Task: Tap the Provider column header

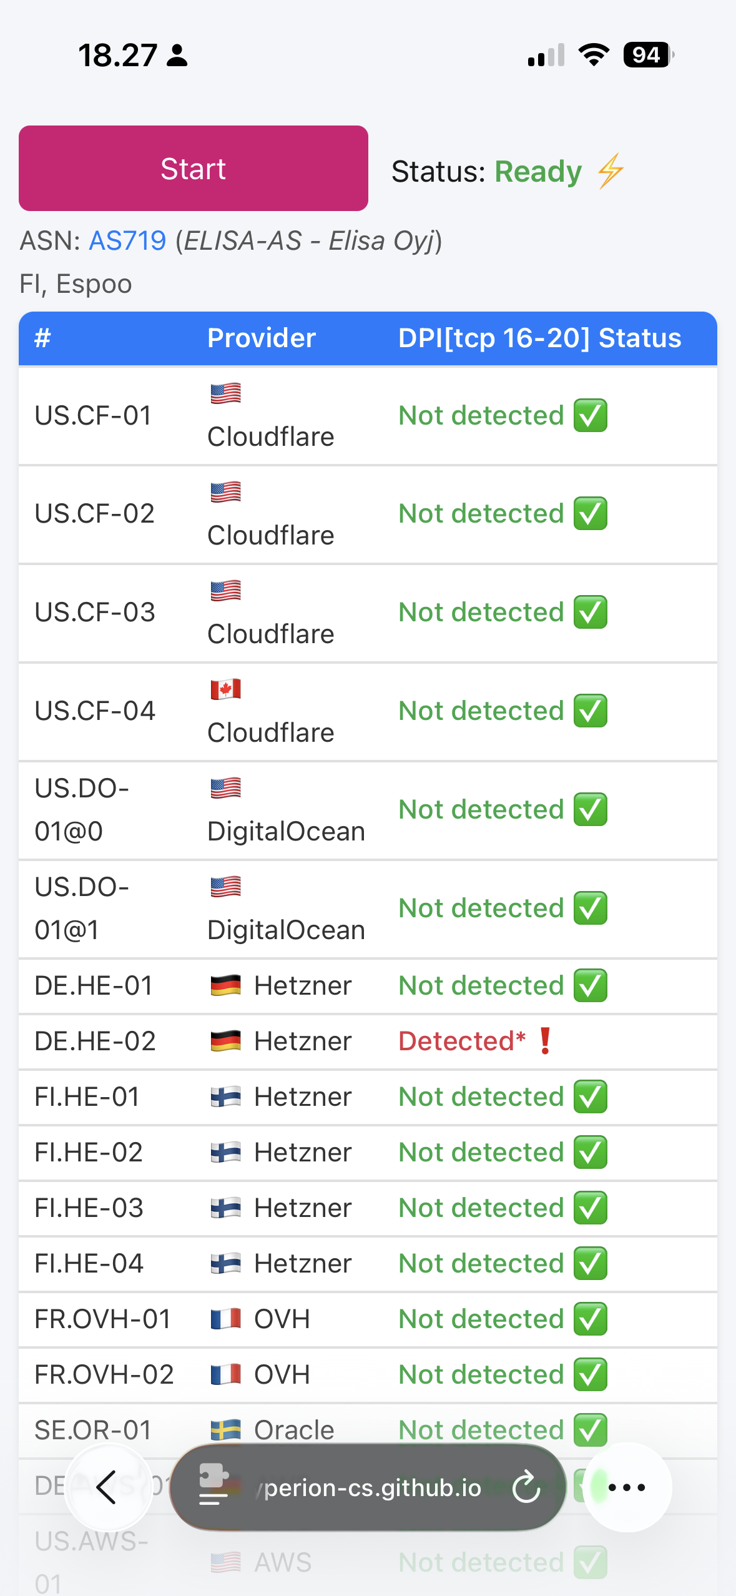Action: pos(262,338)
